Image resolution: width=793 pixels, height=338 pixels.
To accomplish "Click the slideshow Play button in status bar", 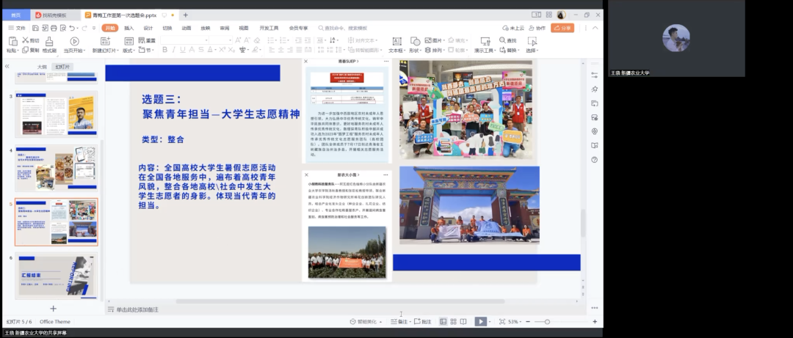I will [x=480, y=322].
